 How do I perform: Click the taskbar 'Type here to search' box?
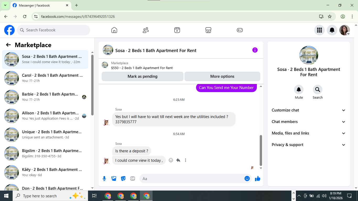point(50,196)
